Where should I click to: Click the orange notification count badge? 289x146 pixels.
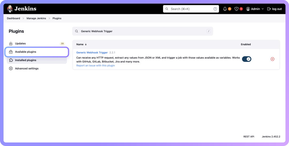[x=230, y=9]
